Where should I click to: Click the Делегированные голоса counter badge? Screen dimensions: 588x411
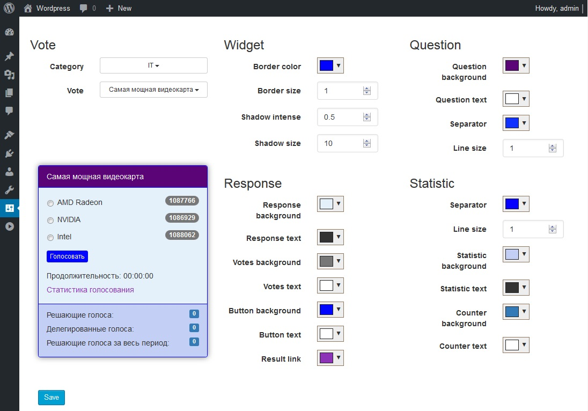(x=194, y=328)
